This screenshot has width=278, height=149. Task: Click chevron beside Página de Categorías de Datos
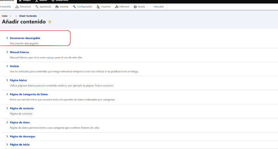pos(7,94)
